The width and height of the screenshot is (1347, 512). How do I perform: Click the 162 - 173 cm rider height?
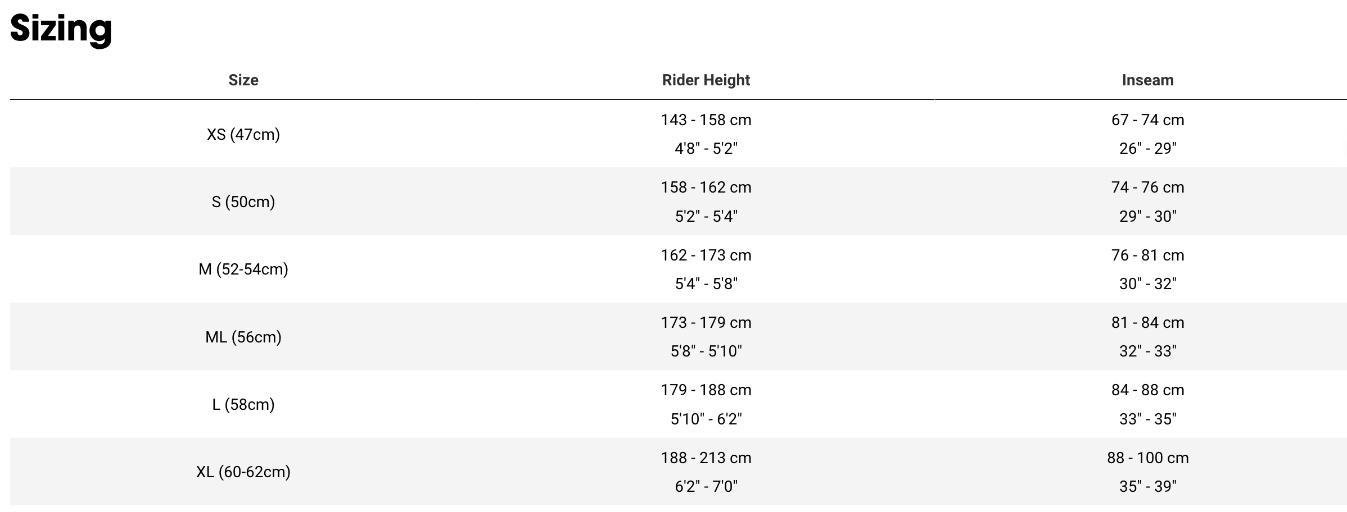[706, 255]
